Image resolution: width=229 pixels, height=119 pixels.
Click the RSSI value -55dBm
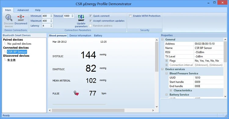199,52
